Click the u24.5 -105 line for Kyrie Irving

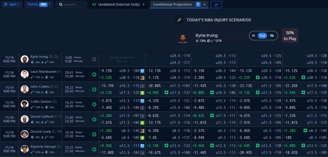[271, 63]
